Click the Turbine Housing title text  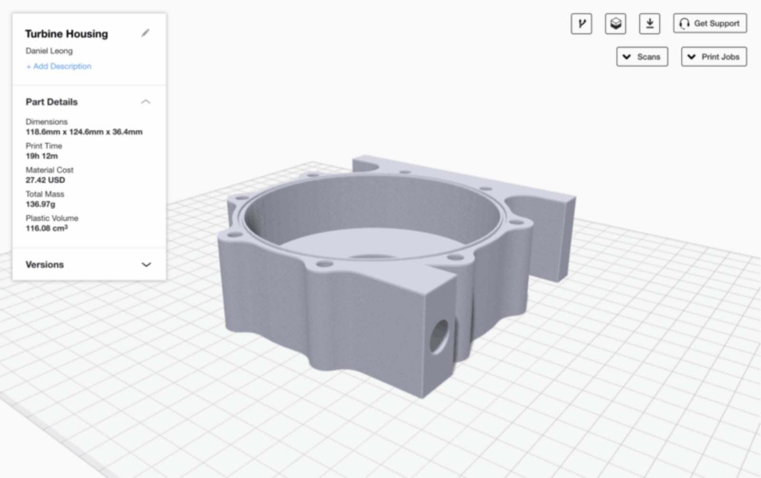(67, 34)
